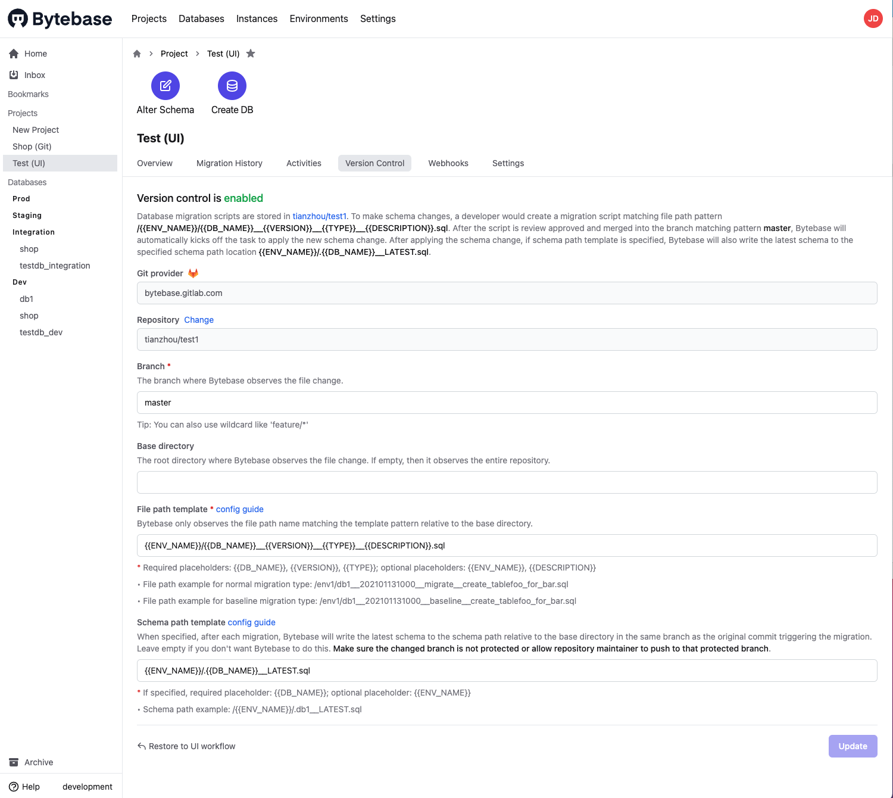Click the Create DB label
The width and height of the screenshot is (893, 798).
[232, 110]
